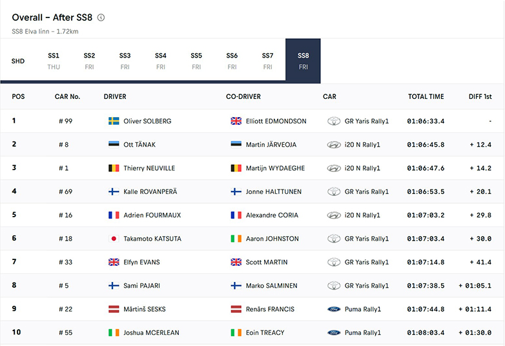Select the SS7 stage tab

point(267,61)
